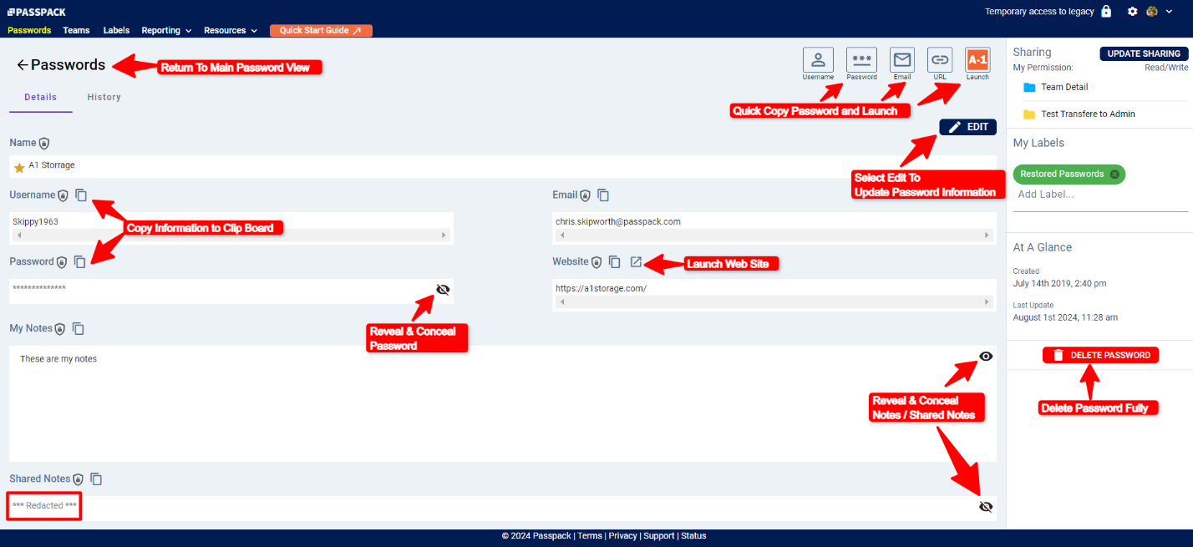Screen dimensions: 1193x547
Task: Open Labels in top navigation
Action: coord(116,30)
